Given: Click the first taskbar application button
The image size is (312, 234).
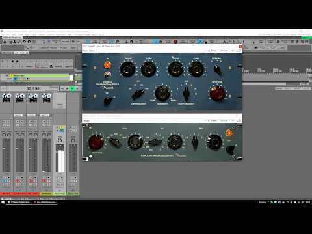Looking at the screenshot, I should (x=19, y=202).
